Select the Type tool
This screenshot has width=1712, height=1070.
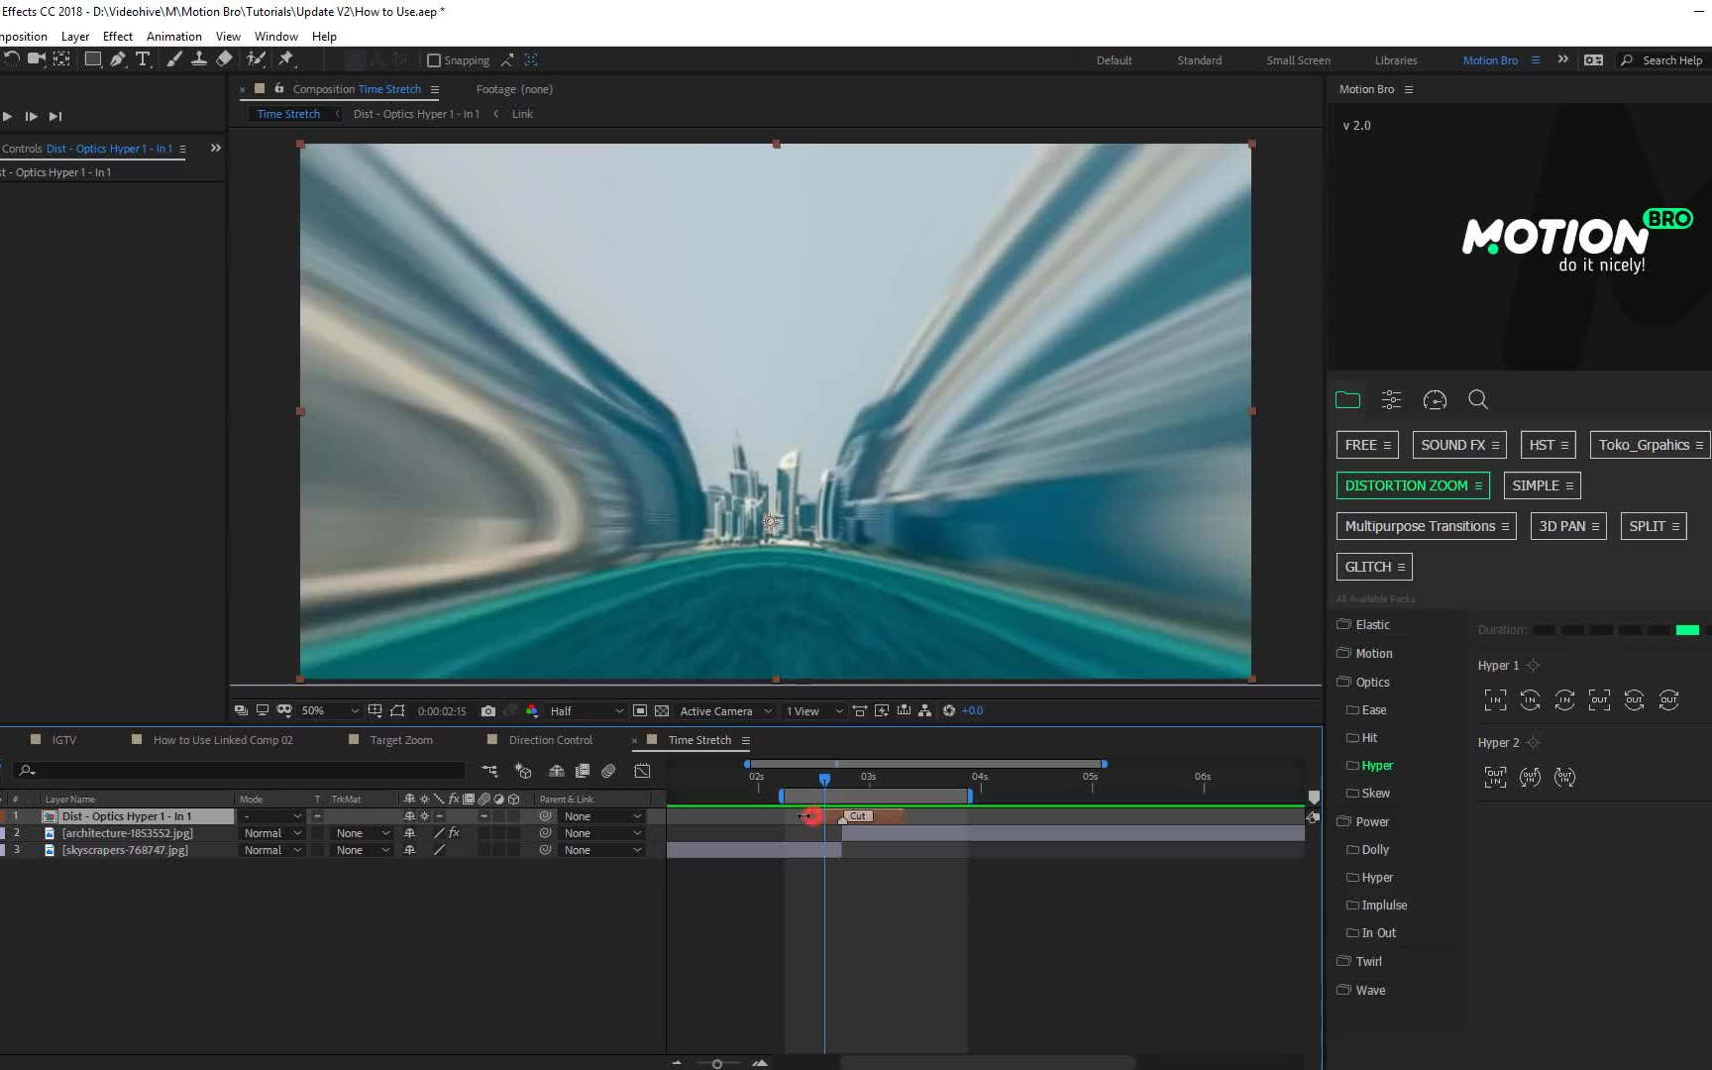(x=143, y=59)
